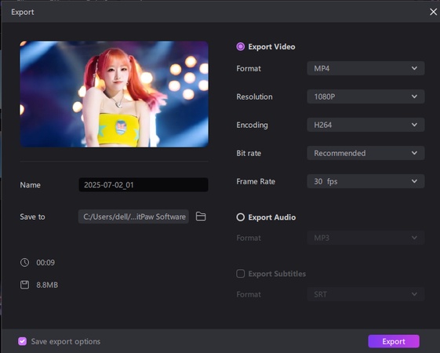Click the file size disk icon

click(24, 285)
